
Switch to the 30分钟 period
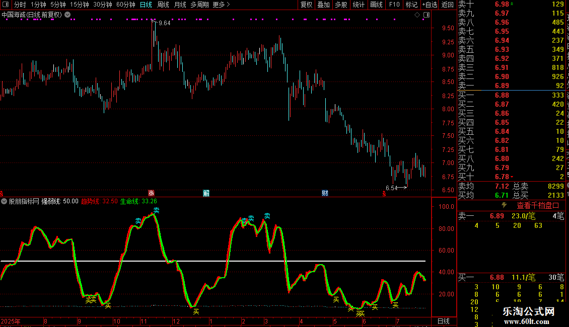pos(102,5)
